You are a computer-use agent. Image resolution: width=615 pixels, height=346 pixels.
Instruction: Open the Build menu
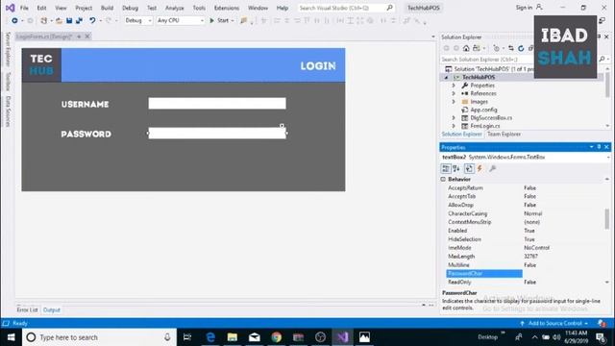107,8
